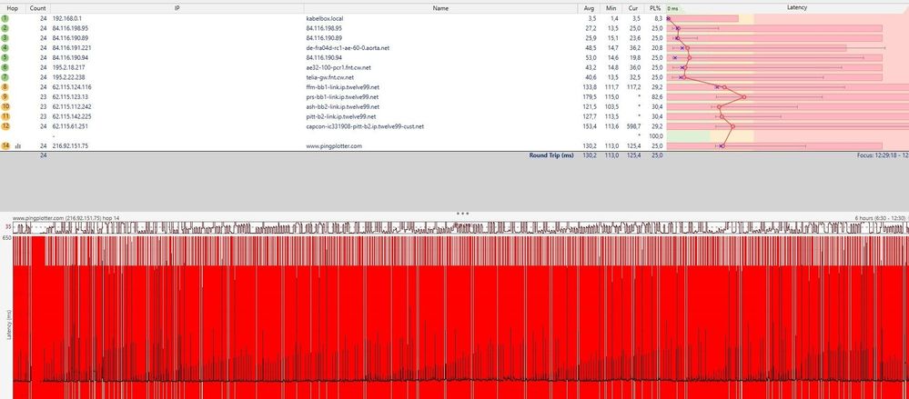Click the 598,7 current latency value

click(x=634, y=126)
